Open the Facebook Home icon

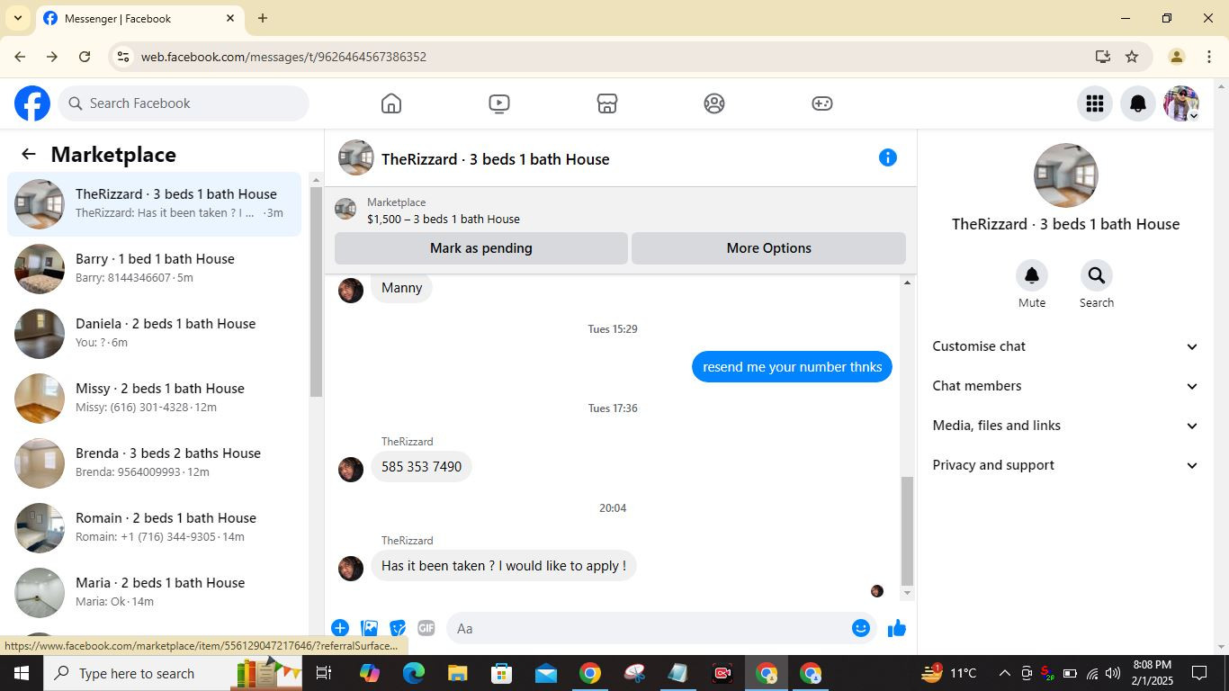[391, 103]
